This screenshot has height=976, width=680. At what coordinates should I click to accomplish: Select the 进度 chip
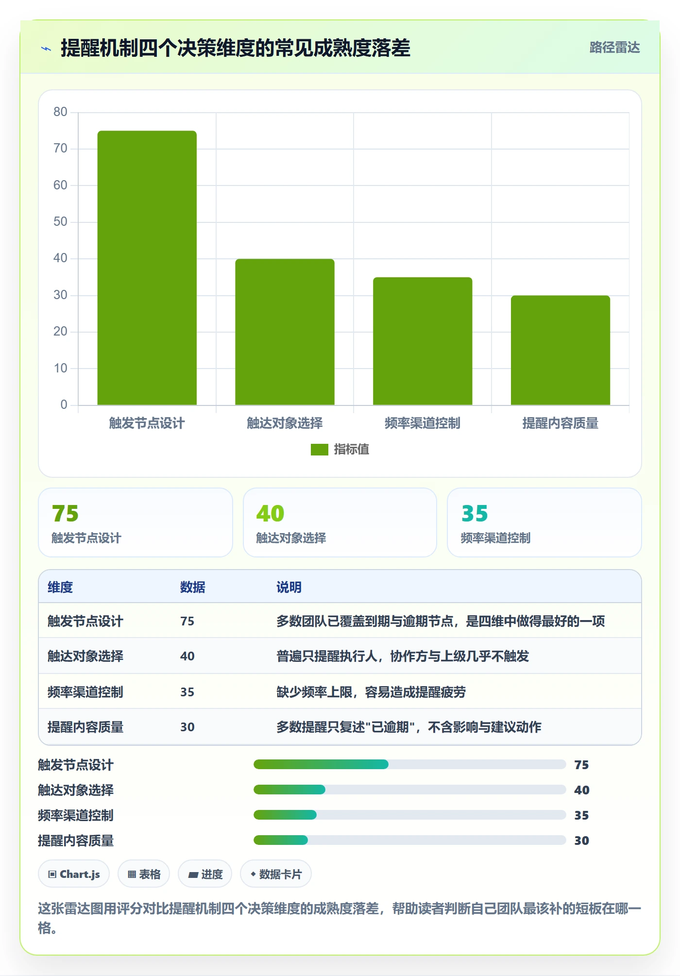(x=205, y=874)
